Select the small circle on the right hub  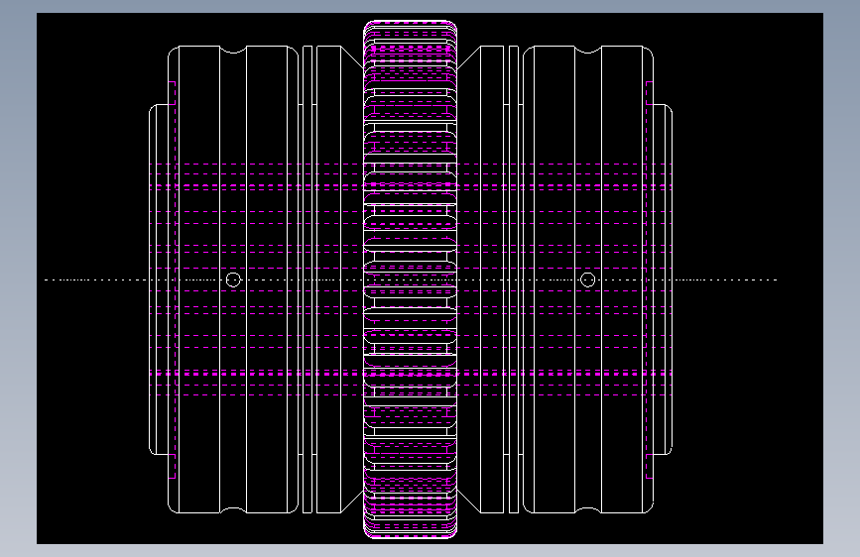click(587, 279)
